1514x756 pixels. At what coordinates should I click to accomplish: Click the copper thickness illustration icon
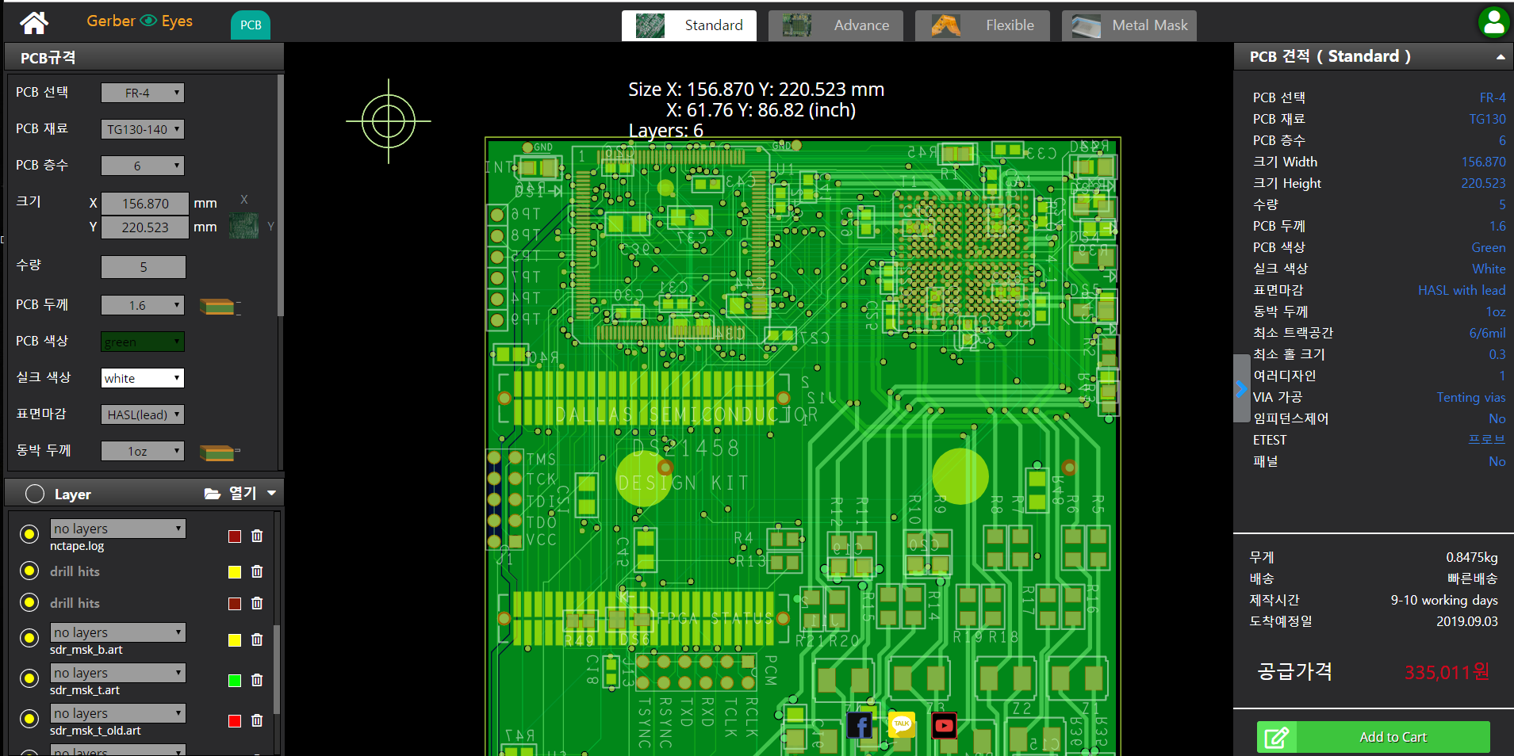218,452
